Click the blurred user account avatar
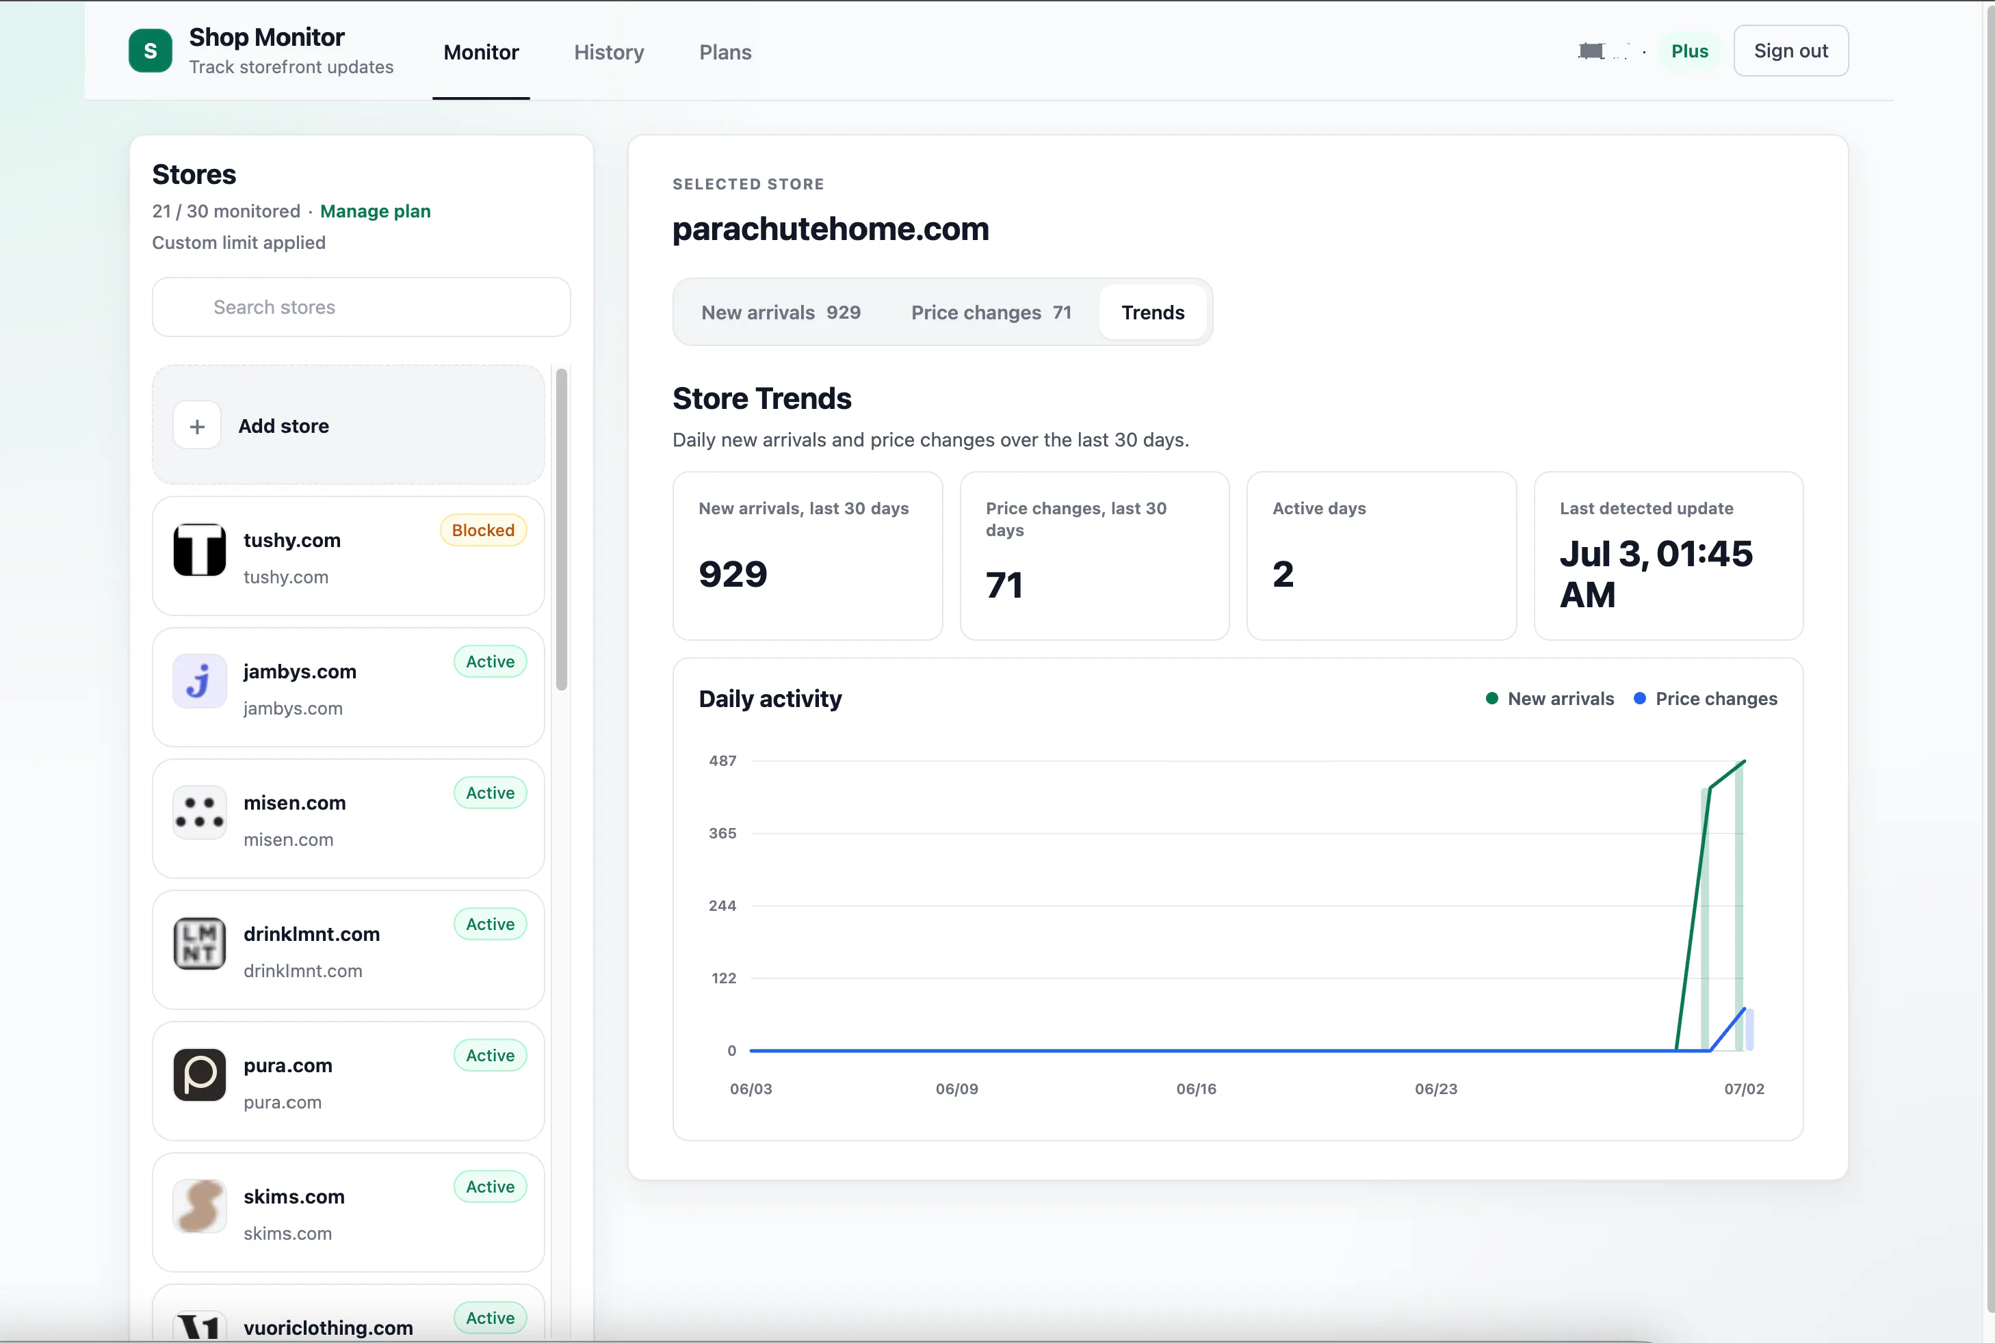Viewport: 1995px width, 1343px height. coord(1602,51)
